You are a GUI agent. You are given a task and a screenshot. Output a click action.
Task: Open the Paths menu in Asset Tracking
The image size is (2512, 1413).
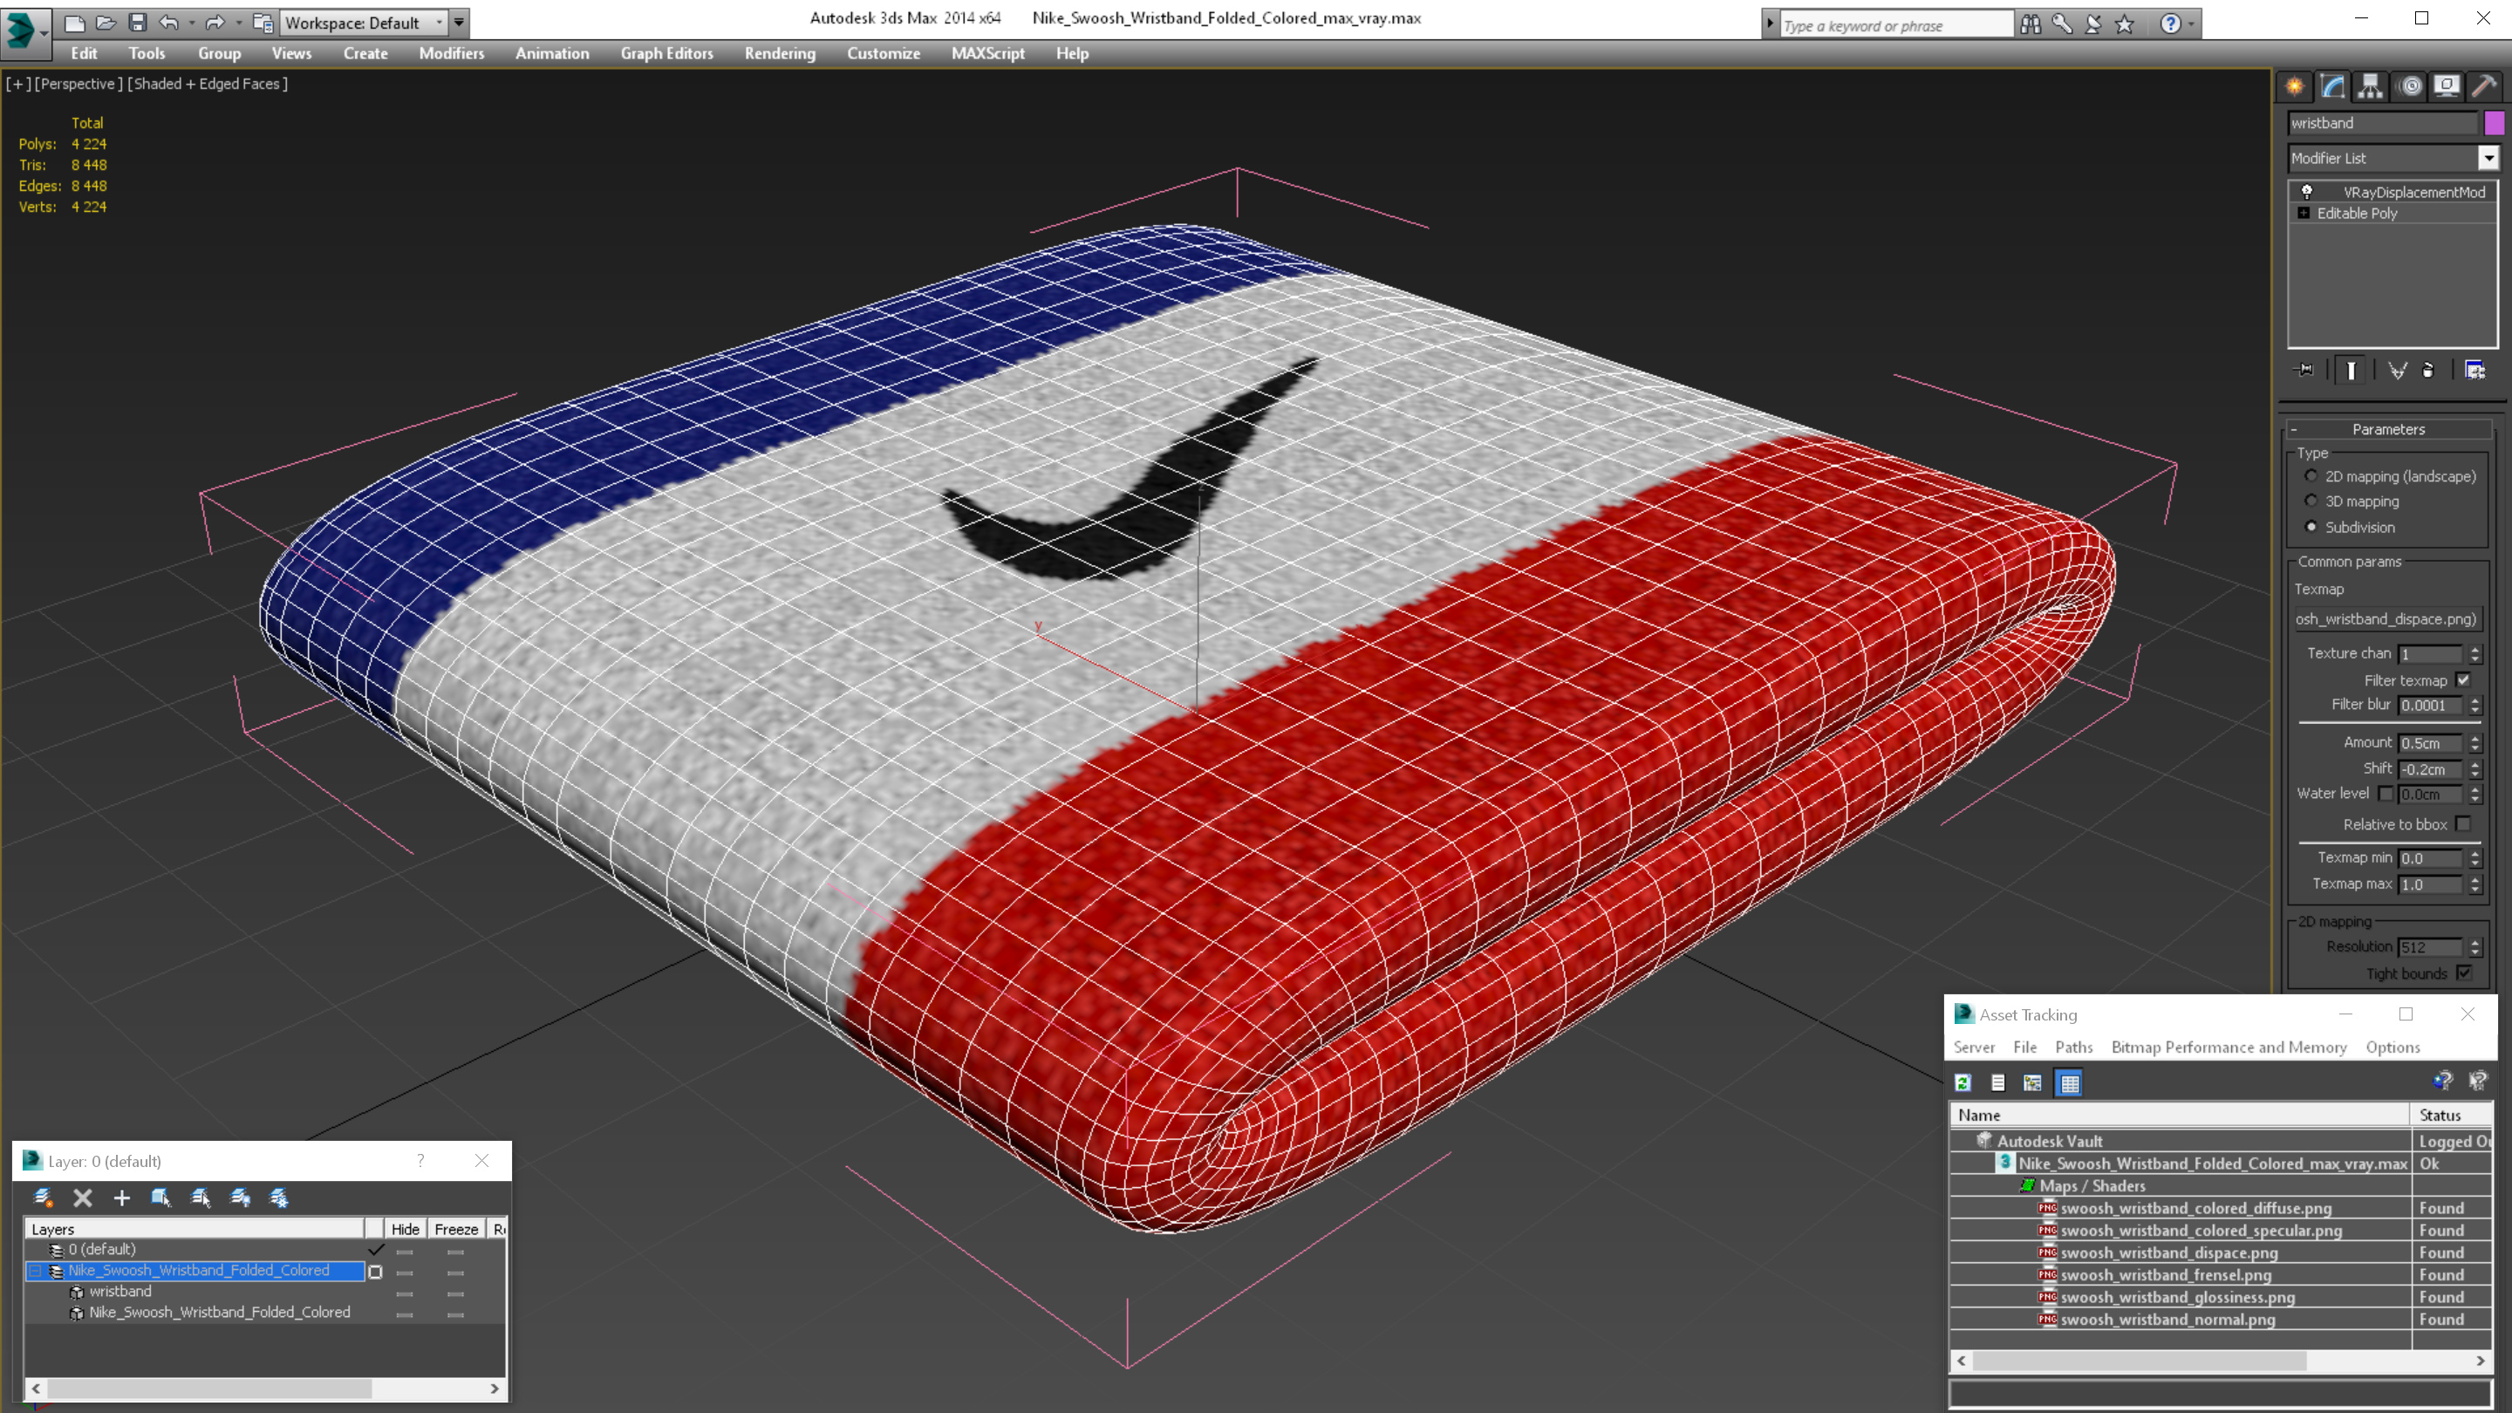point(2073,1048)
